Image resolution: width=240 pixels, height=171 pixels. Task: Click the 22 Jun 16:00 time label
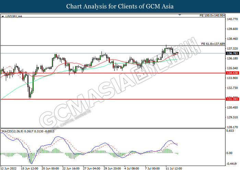point(71,168)
